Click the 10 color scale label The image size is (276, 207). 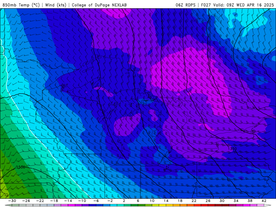pos(152,201)
